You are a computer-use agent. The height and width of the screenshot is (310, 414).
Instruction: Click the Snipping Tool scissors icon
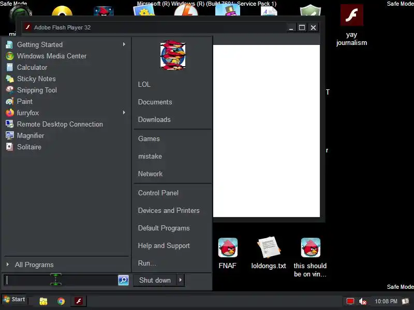point(10,90)
